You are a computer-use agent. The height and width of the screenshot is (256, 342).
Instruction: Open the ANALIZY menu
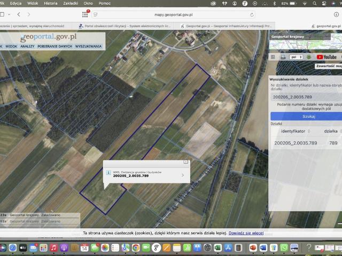27,46
